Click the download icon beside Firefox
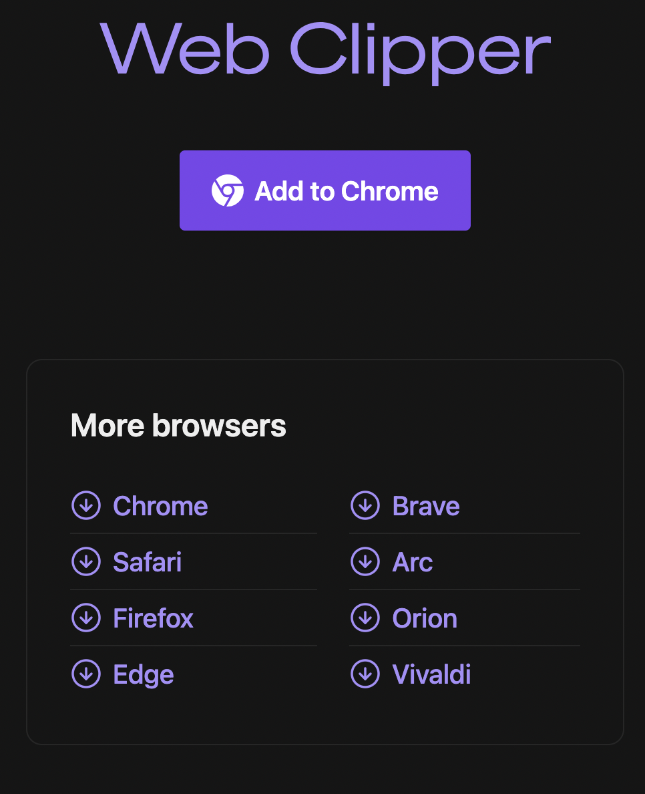Screen dimensions: 645x794 pyautogui.click(x=86, y=618)
